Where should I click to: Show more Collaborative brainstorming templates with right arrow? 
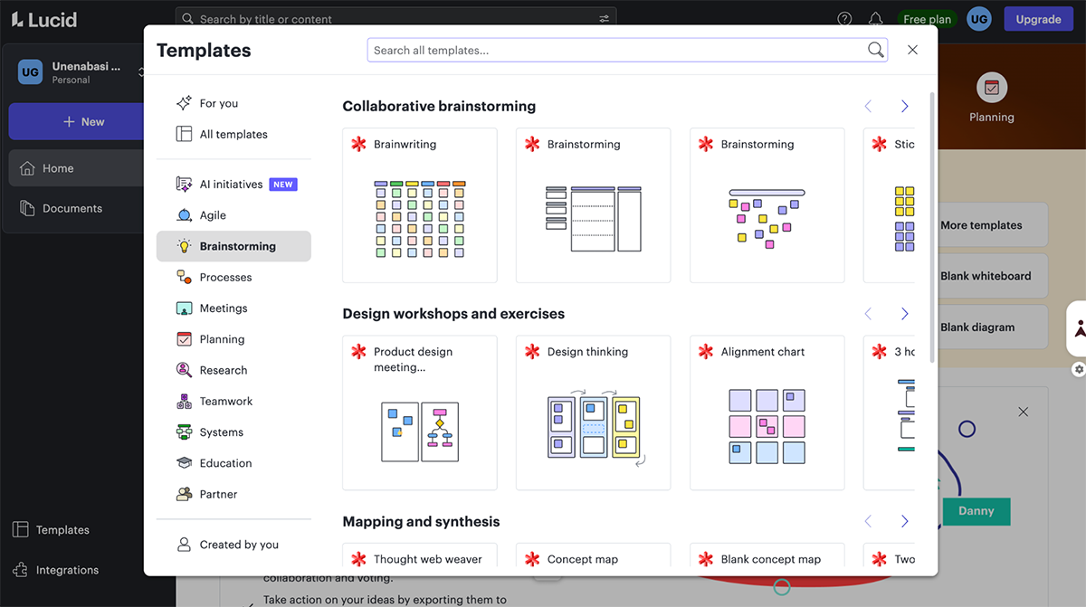pos(904,106)
